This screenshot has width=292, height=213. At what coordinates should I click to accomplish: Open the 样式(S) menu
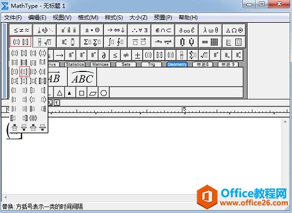click(x=114, y=18)
